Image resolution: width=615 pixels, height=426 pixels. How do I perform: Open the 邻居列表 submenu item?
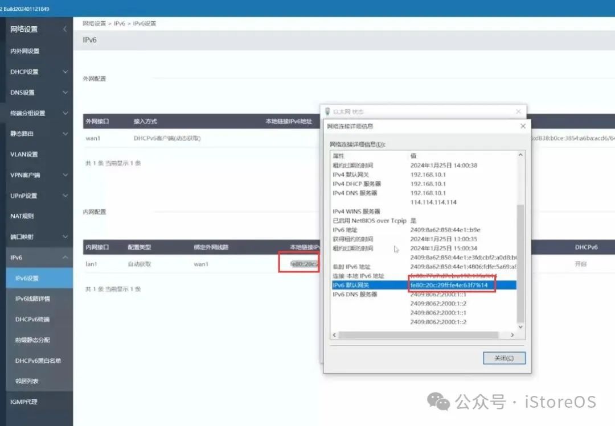pos(27,381)
